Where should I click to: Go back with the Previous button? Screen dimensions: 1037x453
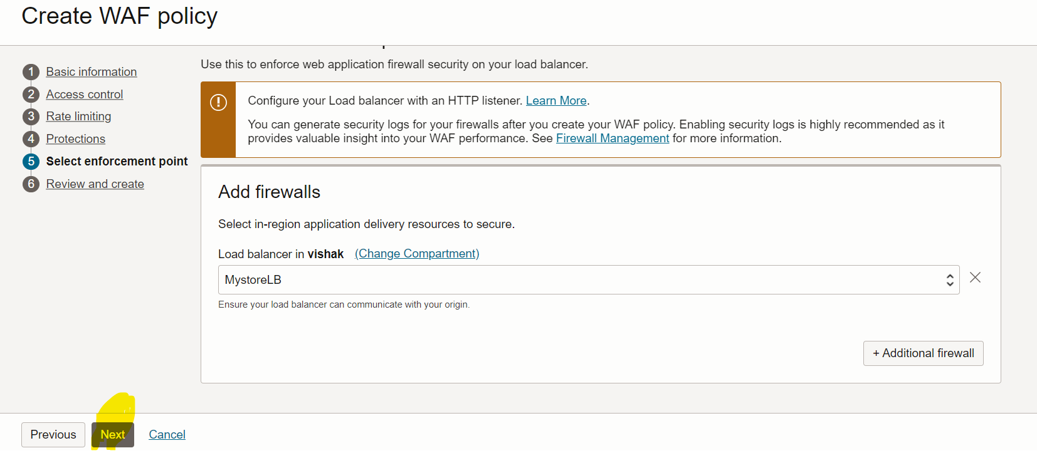point(53,435)
